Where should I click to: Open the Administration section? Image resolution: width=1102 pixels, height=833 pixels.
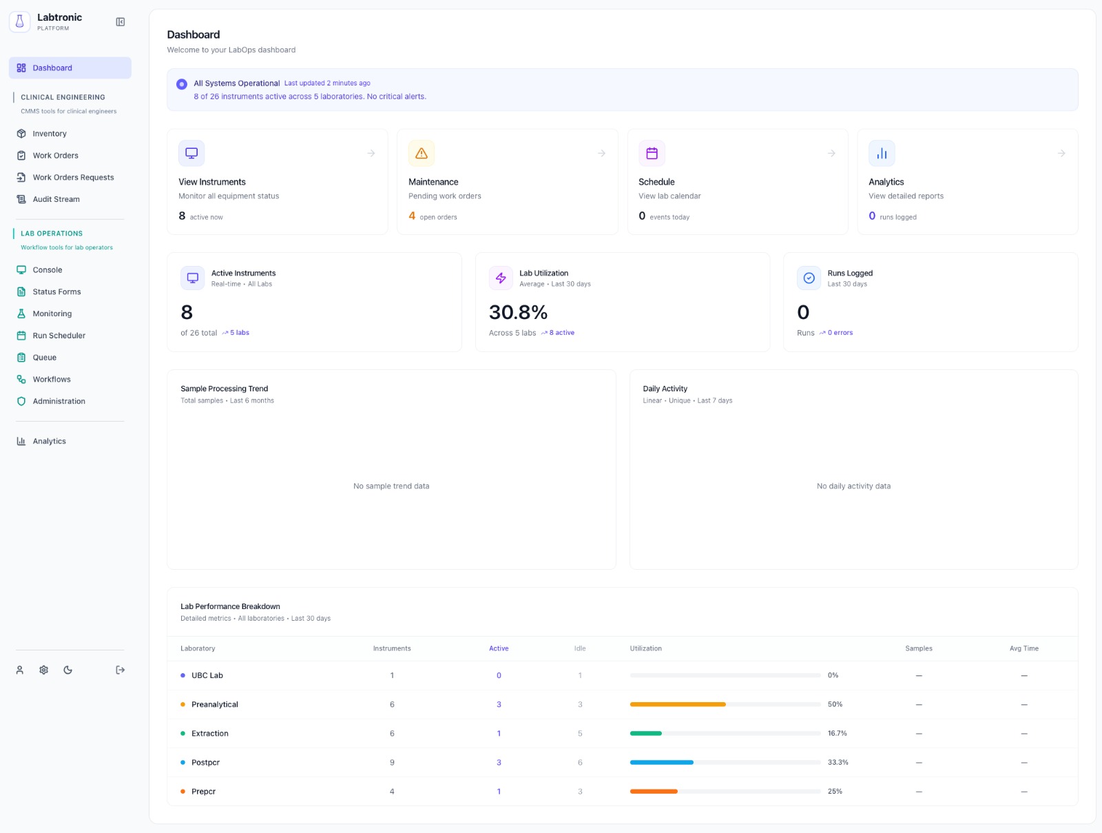click(59, 401)
